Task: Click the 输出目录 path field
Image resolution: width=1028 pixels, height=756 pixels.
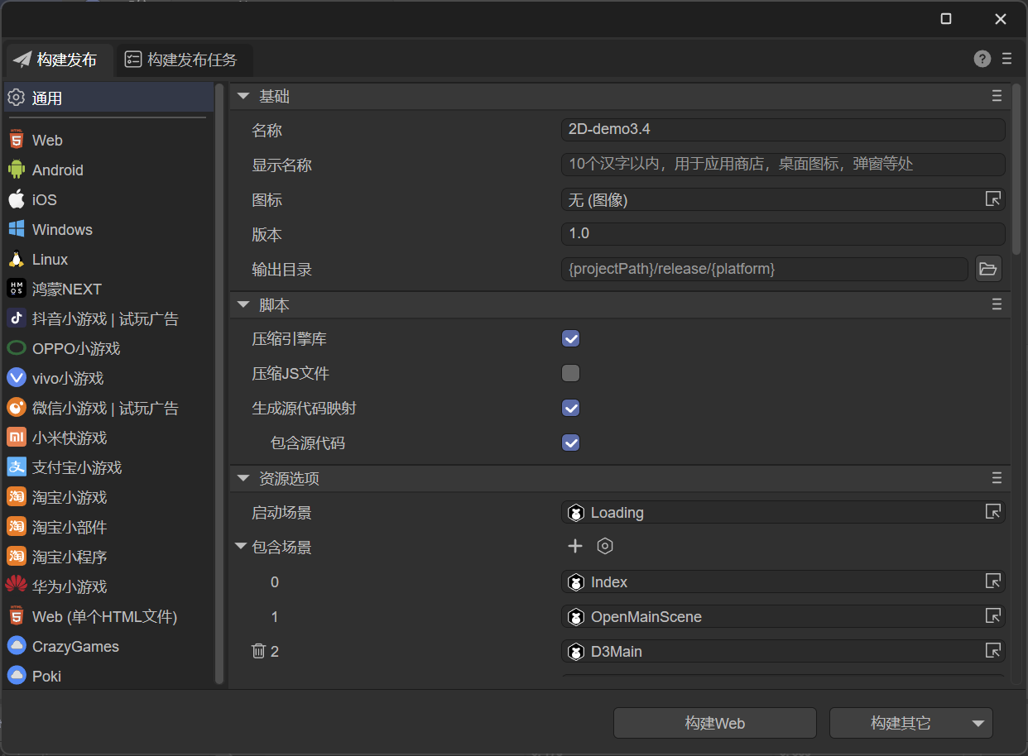Action: [765, 269]
